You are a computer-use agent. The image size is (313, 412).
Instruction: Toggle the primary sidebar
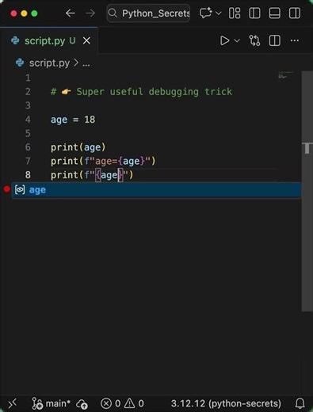pyautogui.click(x=254, y=13)
